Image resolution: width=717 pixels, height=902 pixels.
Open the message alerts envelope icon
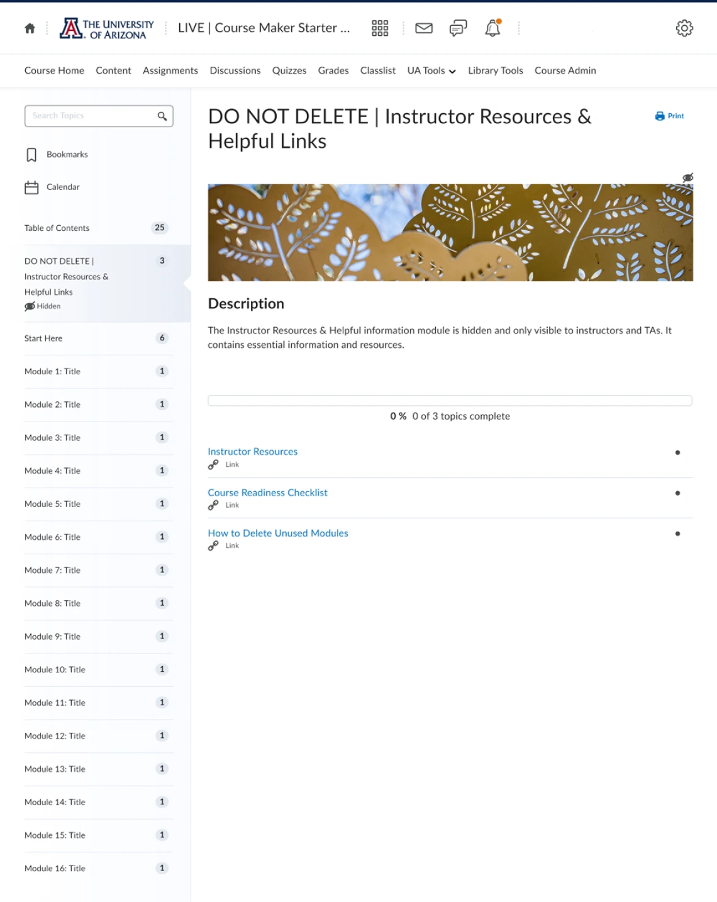tap(424, 28)
